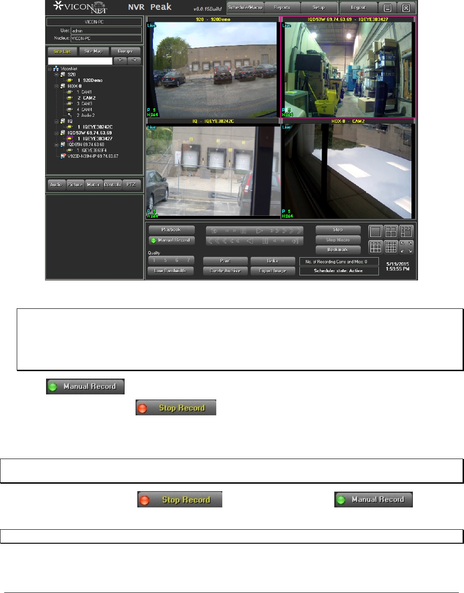Image resolution: width=464 pixels, height=593 pixels.
Task: Click the camera icon next to CAM1
Action: pos(70,92)
